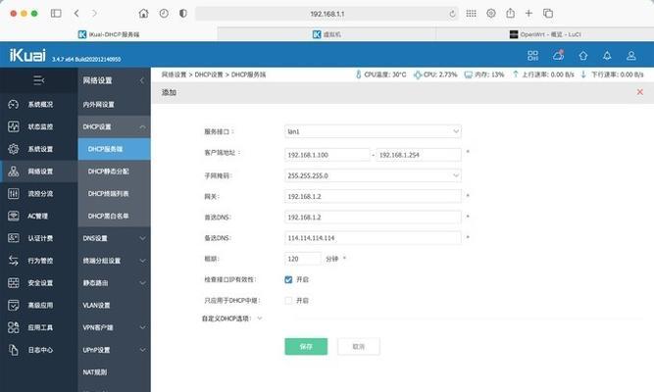Open 行为管控 sidebar item
The width and height of the screenshot is (654, 392).
pos(38,261)
